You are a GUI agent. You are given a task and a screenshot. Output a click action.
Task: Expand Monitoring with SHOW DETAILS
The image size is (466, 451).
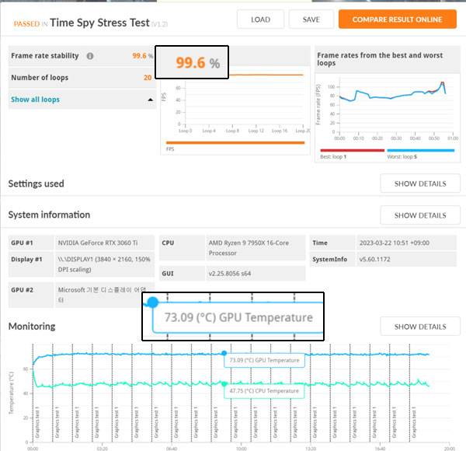(419, 327)
